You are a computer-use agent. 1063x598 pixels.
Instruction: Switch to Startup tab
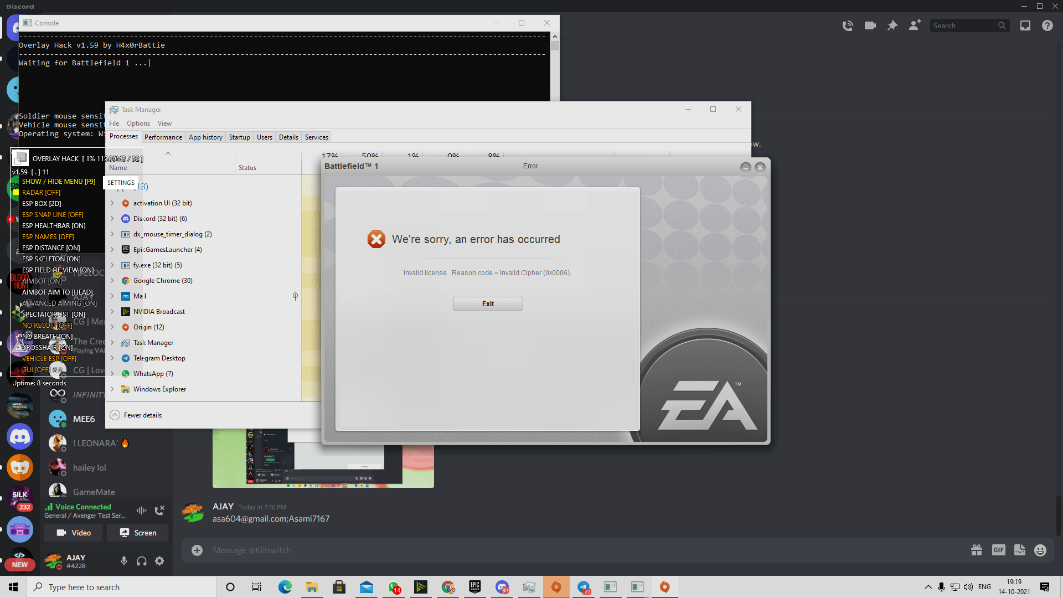click(240, 137)
